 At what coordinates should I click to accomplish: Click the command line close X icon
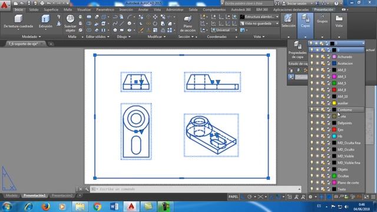click(81, 189)
